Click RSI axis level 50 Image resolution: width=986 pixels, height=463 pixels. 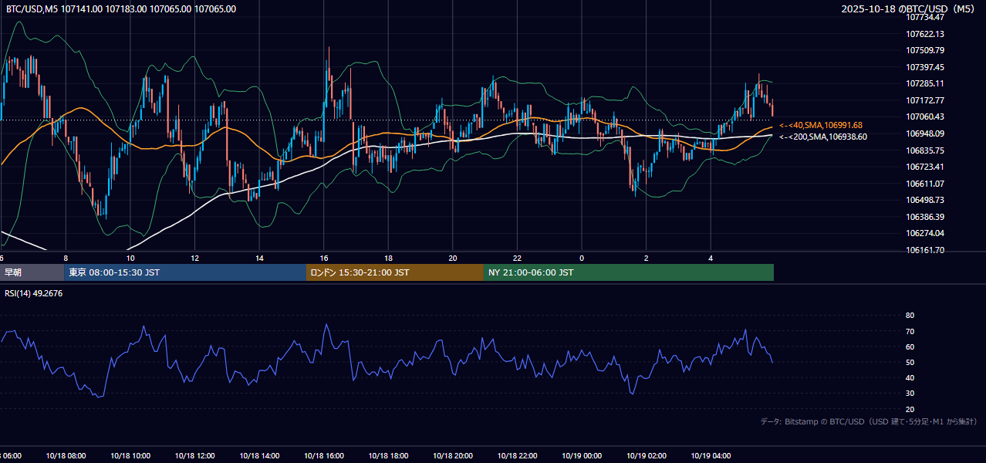(910, 362)
